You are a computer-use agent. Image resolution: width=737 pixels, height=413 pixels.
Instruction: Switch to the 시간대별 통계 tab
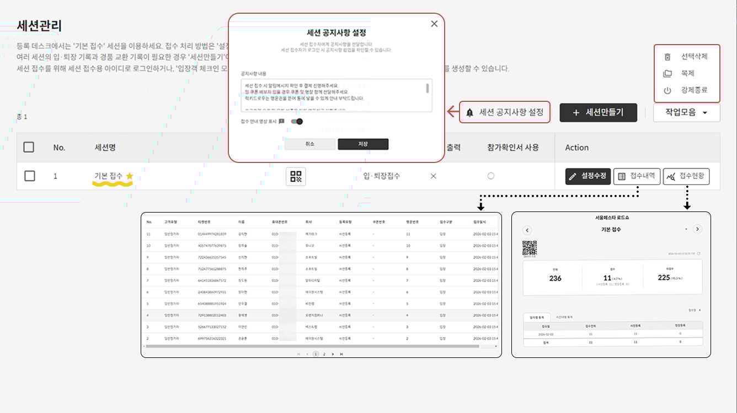[564, 317]
